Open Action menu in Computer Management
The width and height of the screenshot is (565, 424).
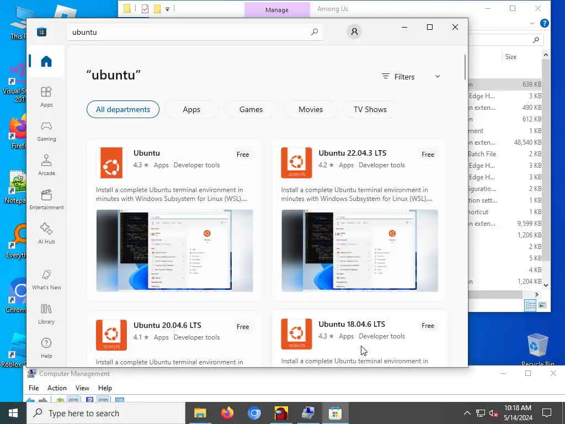point(57,388)
